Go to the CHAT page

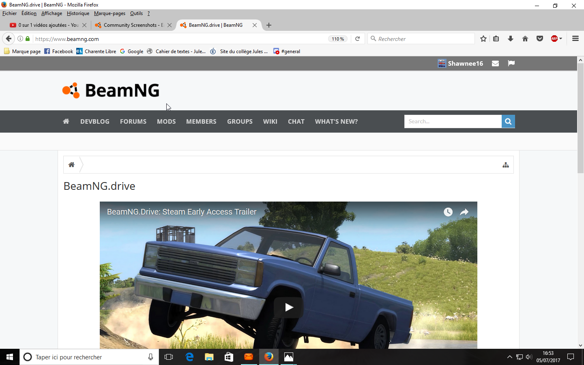pos(296,121)
